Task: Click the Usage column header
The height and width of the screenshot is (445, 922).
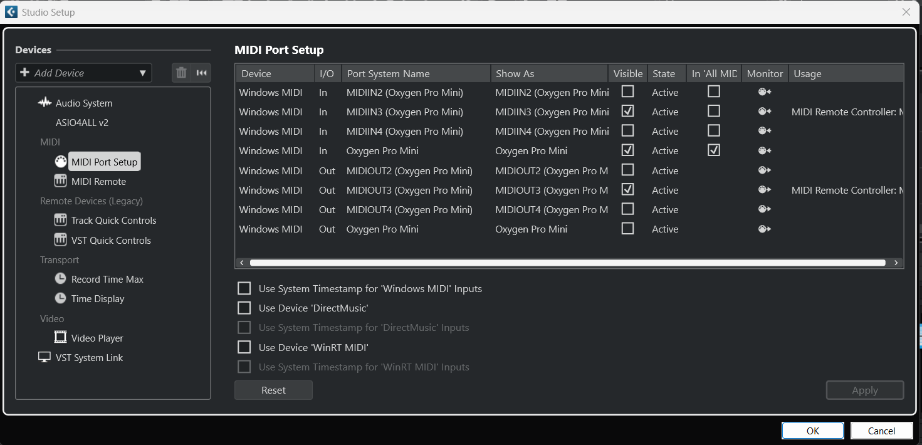Action: 846,73
